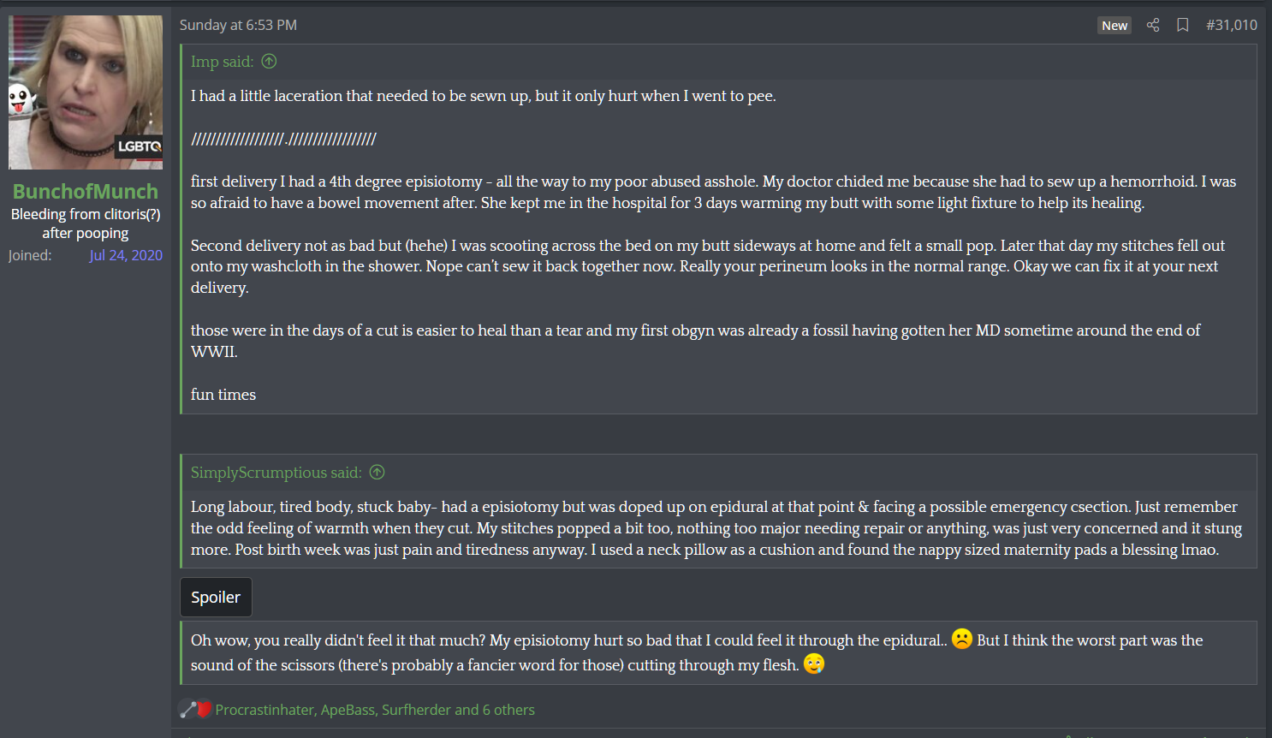1272x738 pixels.
Task: Jump to Imp's original post via arrow icon
Action: click(269, 61)
